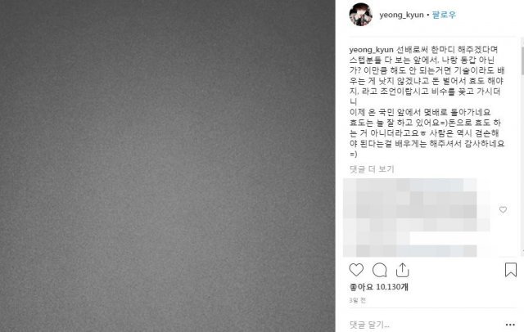Open yeong_kyun username in the header
The image size is (524, 332).
pyautogui.click(x=401, y=16)
